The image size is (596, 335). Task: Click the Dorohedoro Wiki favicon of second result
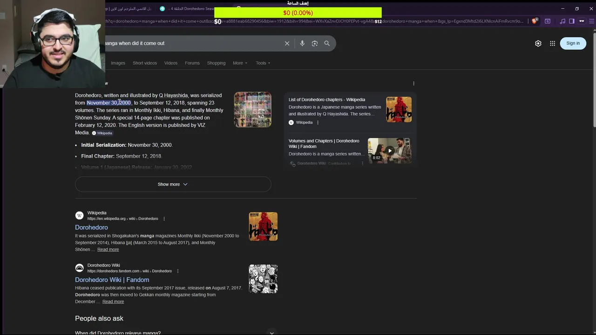click(80, 268)
